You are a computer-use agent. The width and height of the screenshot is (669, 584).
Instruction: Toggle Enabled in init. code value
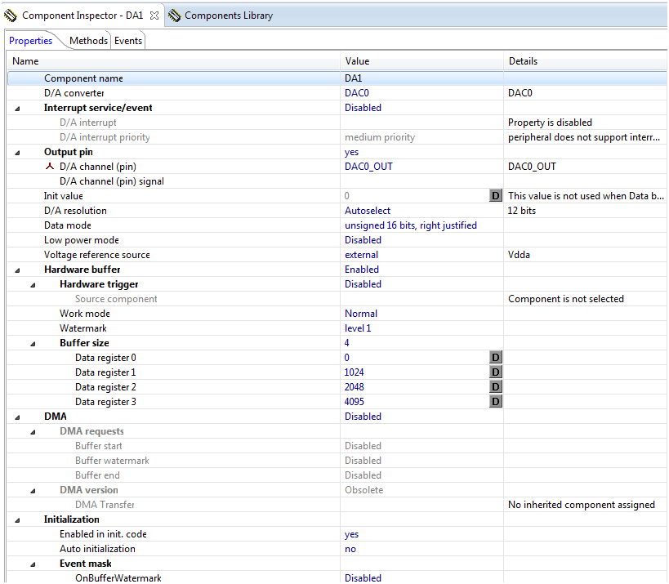click(x=351, y=534)
